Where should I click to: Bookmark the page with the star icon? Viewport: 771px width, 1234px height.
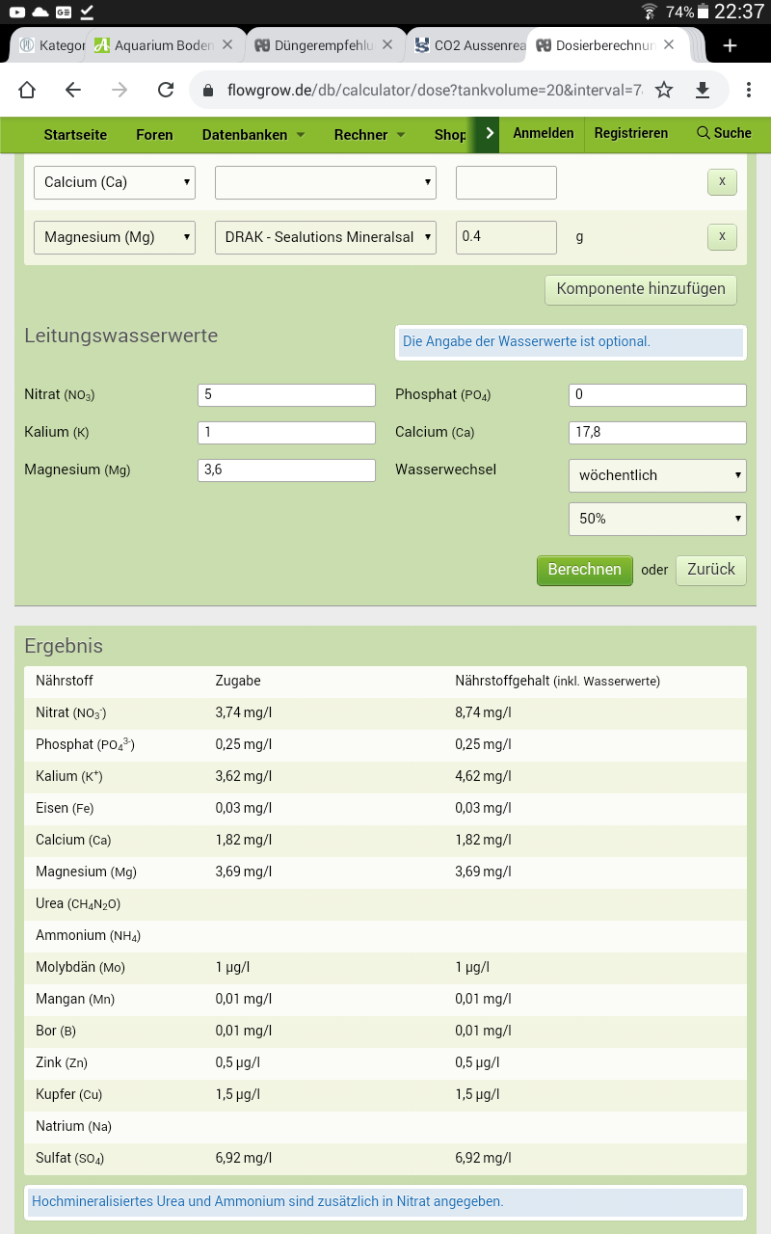664,90
